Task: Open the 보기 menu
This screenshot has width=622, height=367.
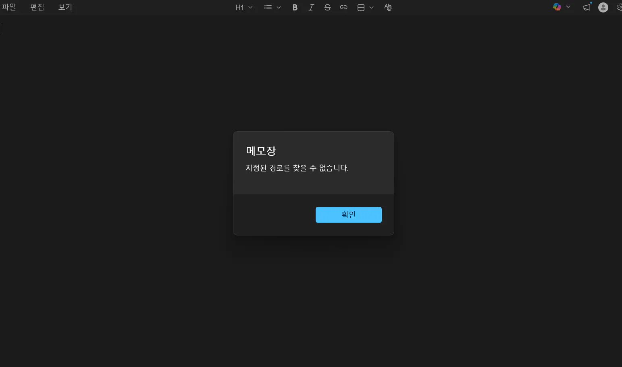Action: 65,7
